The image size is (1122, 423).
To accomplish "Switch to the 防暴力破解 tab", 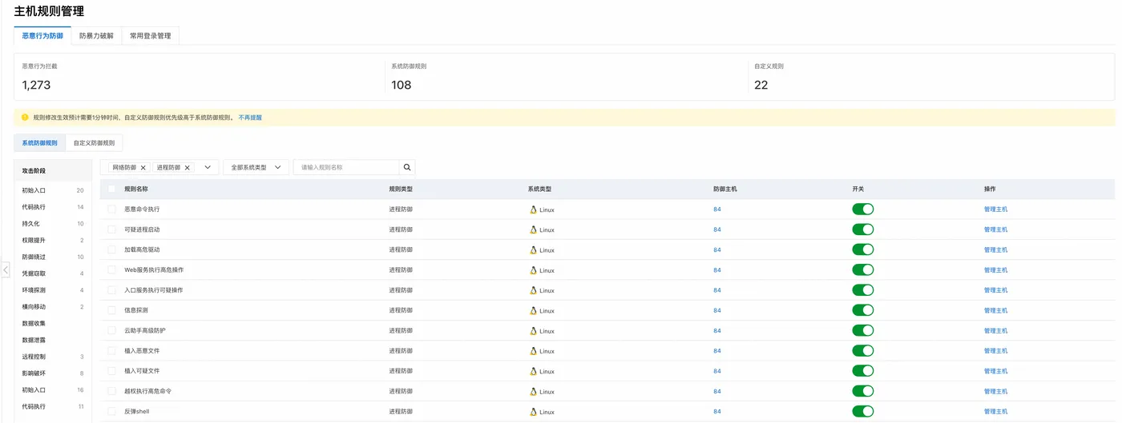I will 96,36.
